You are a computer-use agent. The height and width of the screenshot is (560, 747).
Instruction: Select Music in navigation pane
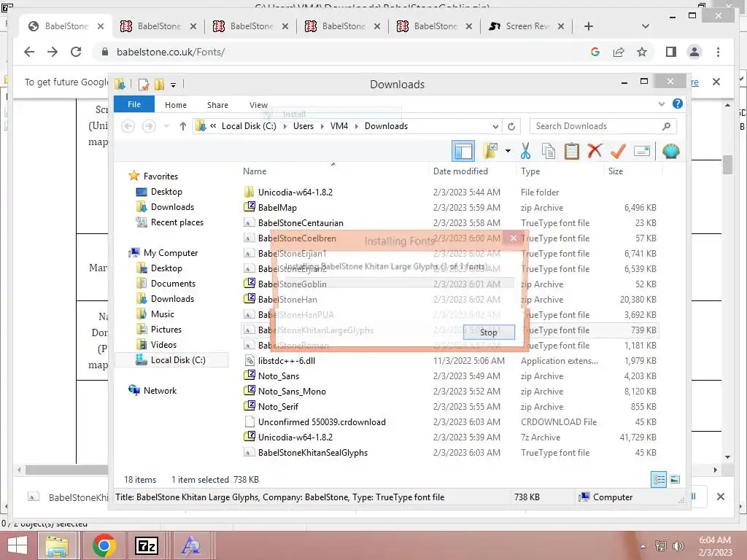click(163, 314)
